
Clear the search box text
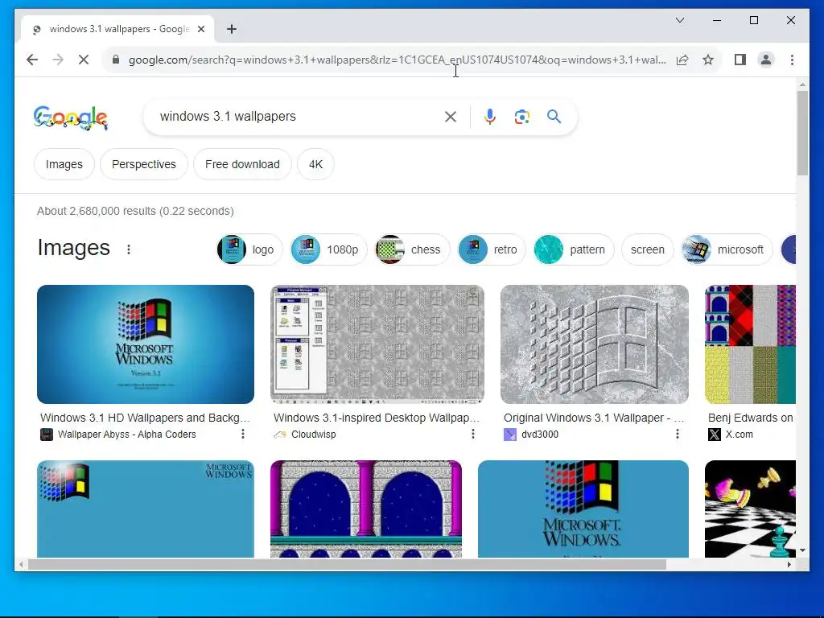451,117
